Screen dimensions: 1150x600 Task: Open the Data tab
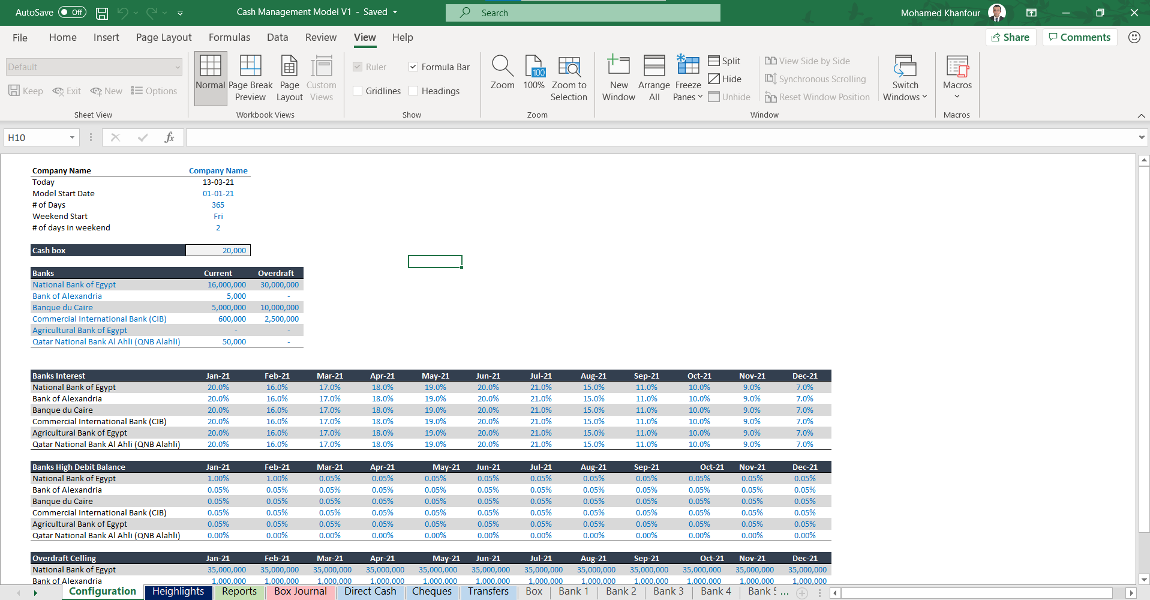(x=277, y=37)
